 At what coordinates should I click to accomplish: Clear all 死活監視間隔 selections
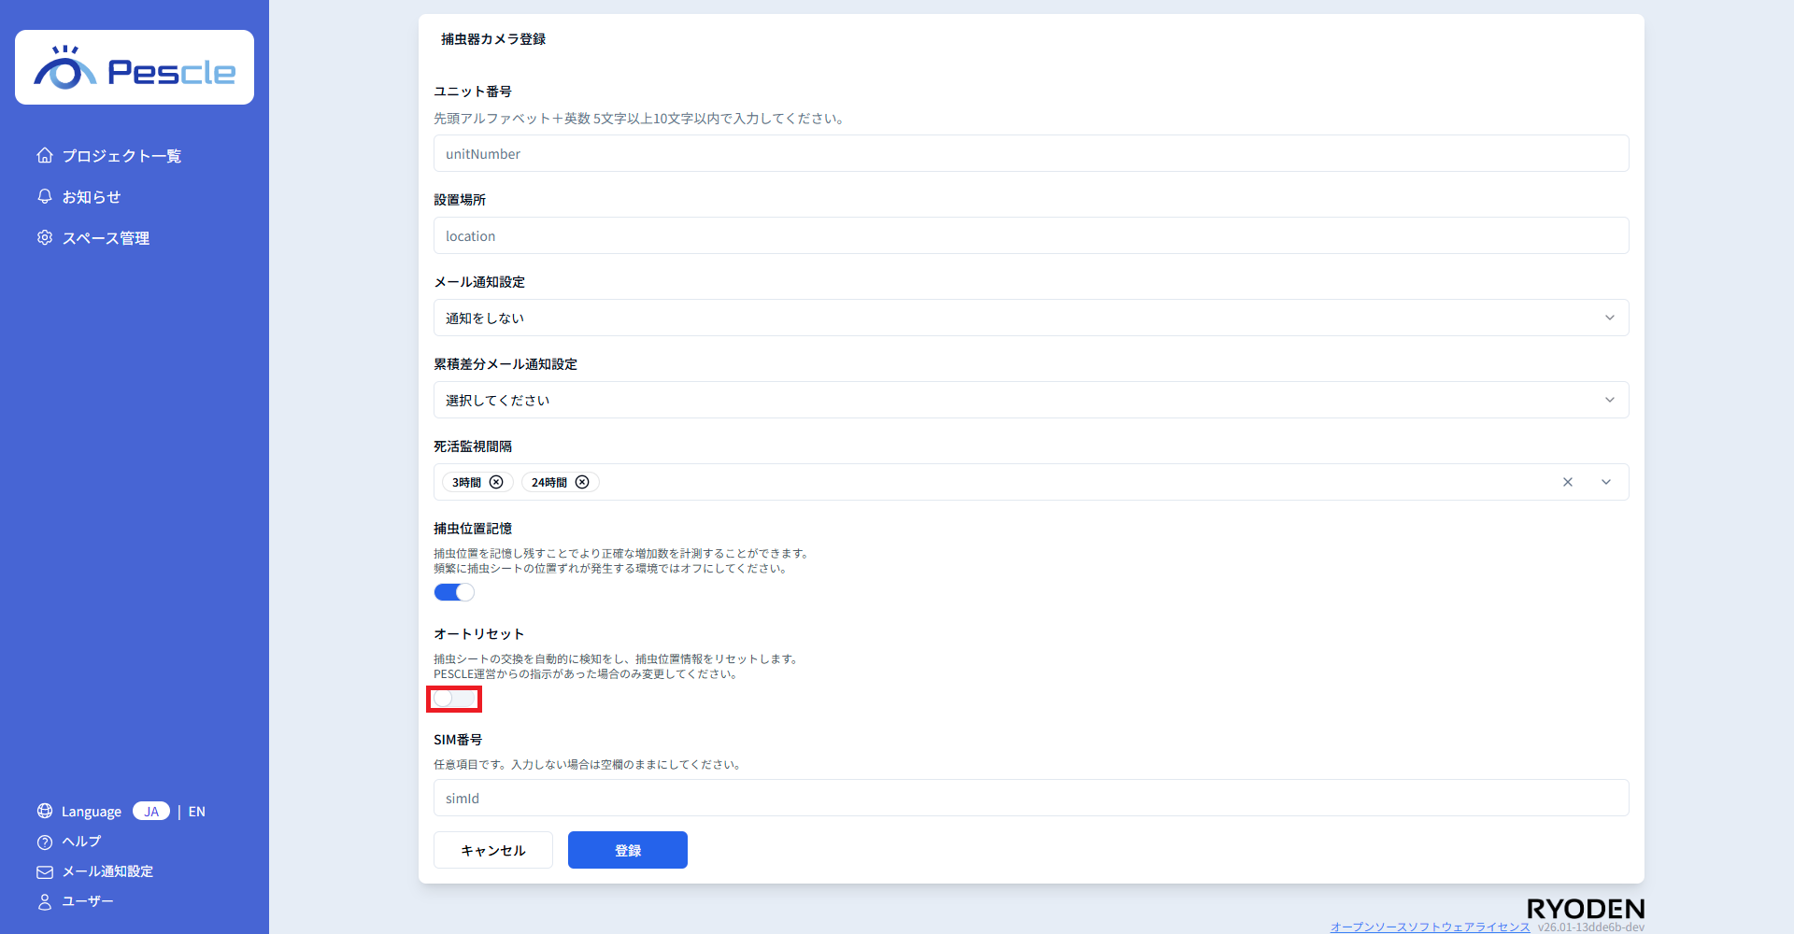pyautogui.click(x=1567, y=482)
